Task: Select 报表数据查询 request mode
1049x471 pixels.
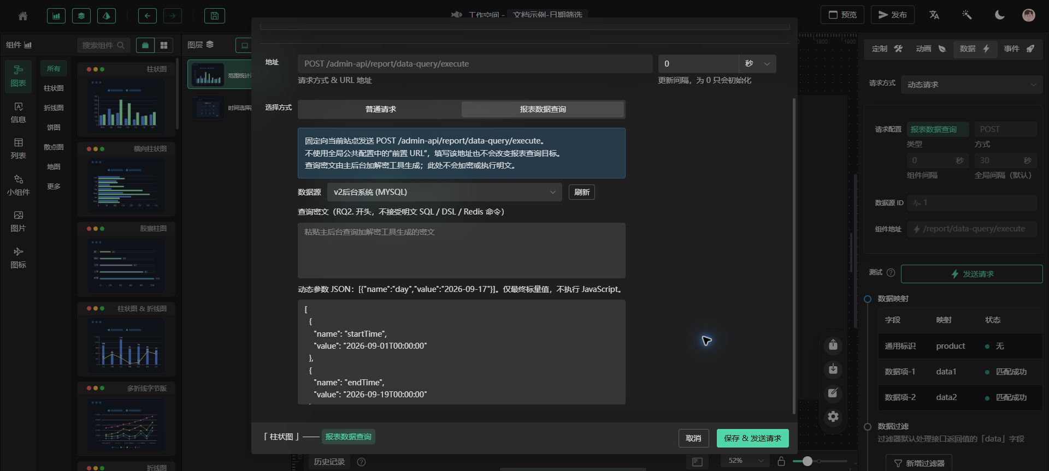Action: point(543,109)
